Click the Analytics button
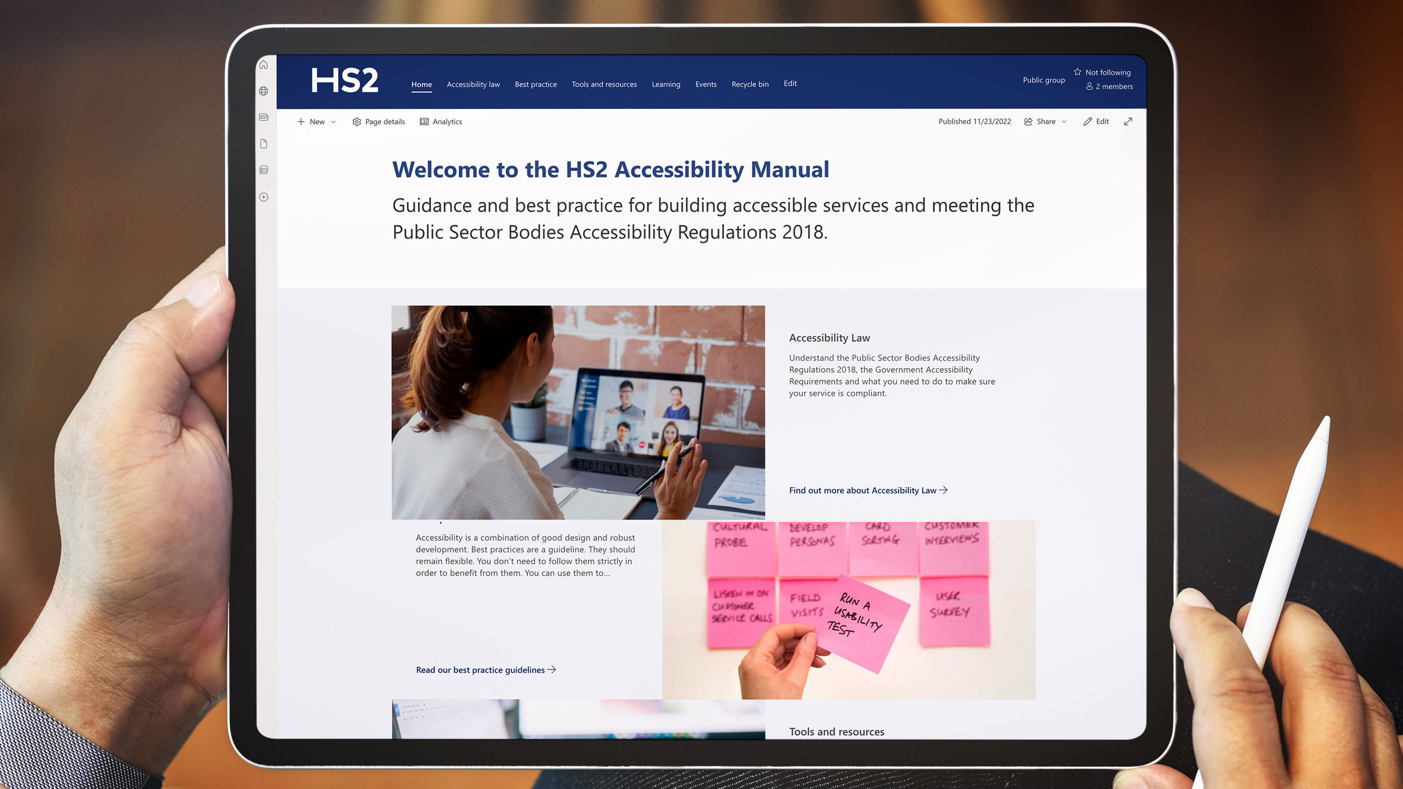The height and width of the screenshot is (789, 1403). click(x=441, y=122)
